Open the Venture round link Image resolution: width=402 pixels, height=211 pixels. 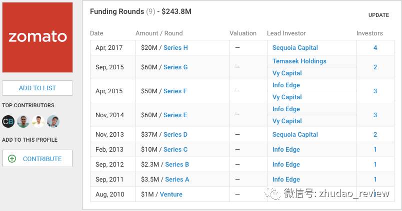pyautogui.click(x=171, y=195)
